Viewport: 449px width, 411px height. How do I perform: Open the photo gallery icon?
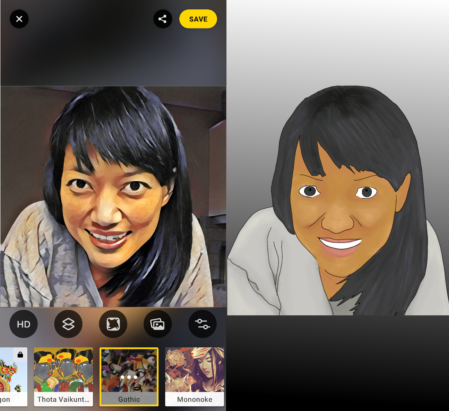[158, 324]
